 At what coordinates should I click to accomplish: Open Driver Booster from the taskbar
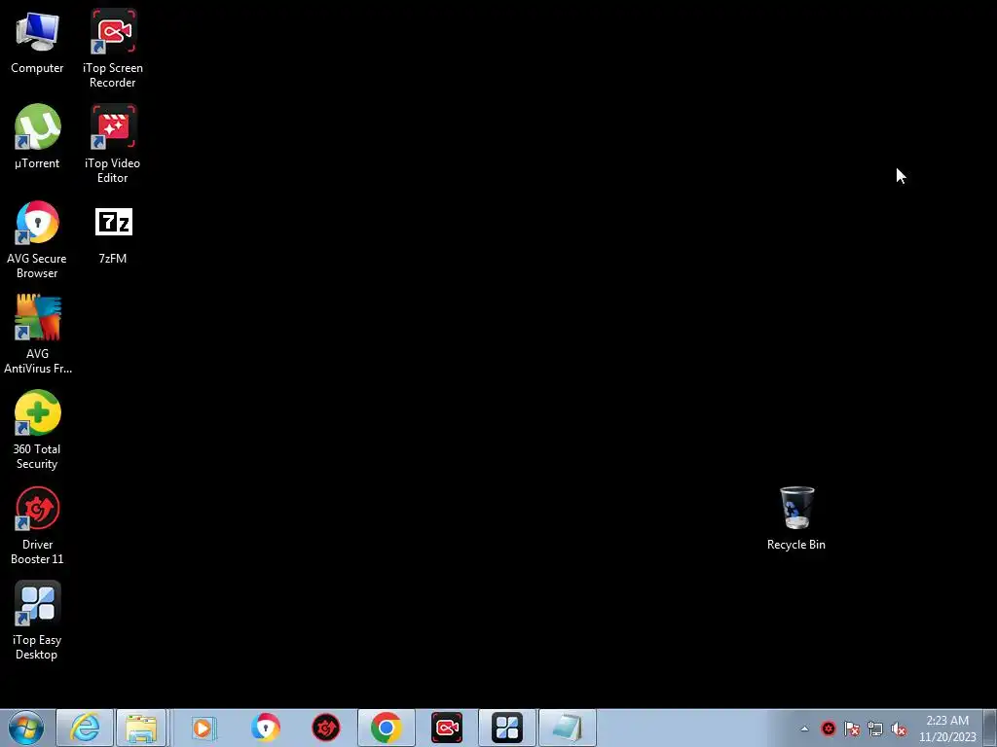pyautogui.click(x=325, y=728)
